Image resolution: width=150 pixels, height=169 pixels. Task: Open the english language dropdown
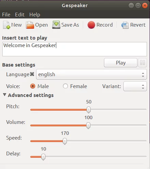click(91, 74)
